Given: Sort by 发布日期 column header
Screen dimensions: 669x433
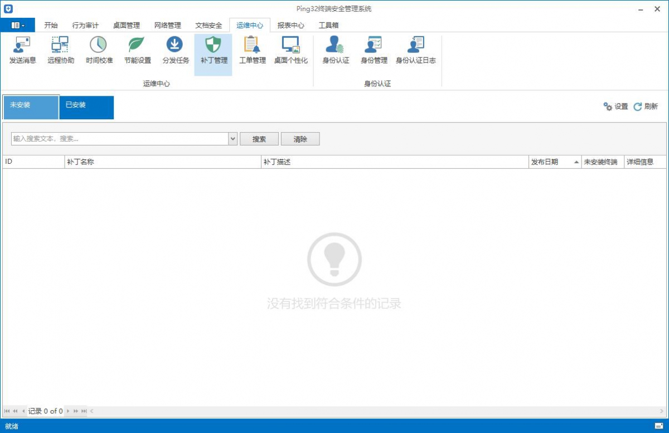Looking at the screenshot, I should tap(555, 162).
